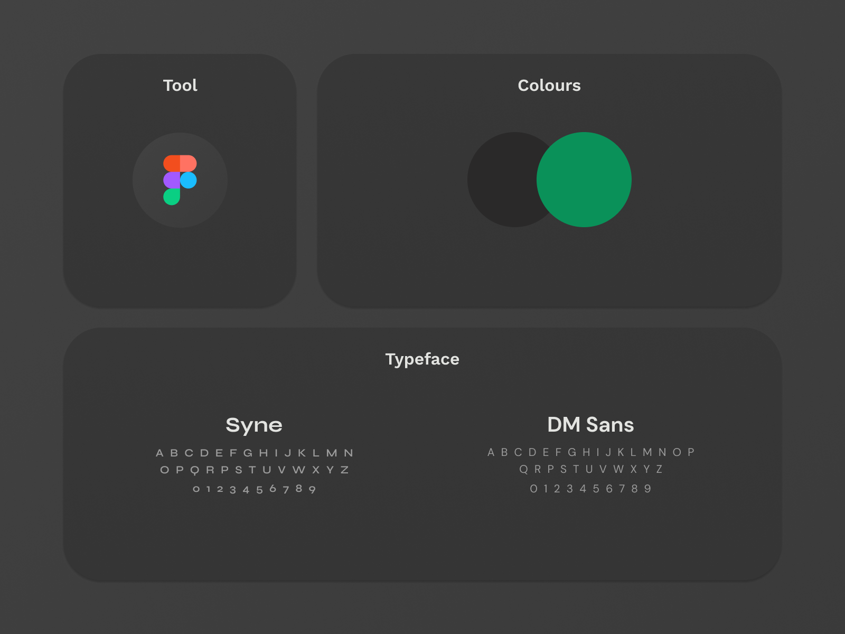Click the purple shape in the Figma logo
The image size is (845, 634).
[173, 180]
